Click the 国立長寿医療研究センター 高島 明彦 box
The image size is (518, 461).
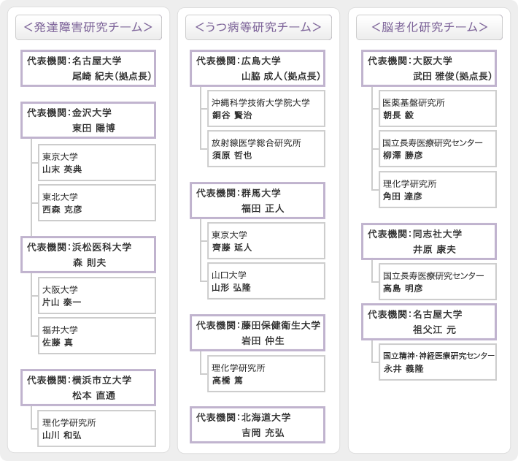pos(438,282)
